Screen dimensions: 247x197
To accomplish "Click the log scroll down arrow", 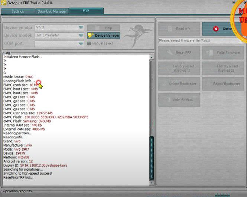I will point(152,183).
